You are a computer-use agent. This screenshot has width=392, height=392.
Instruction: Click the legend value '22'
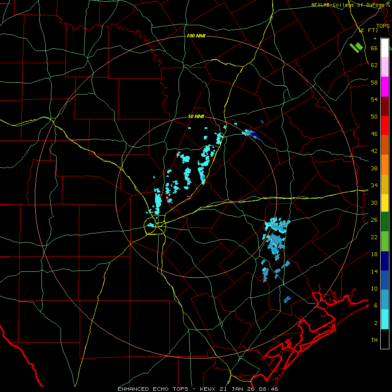click(374, 237)
